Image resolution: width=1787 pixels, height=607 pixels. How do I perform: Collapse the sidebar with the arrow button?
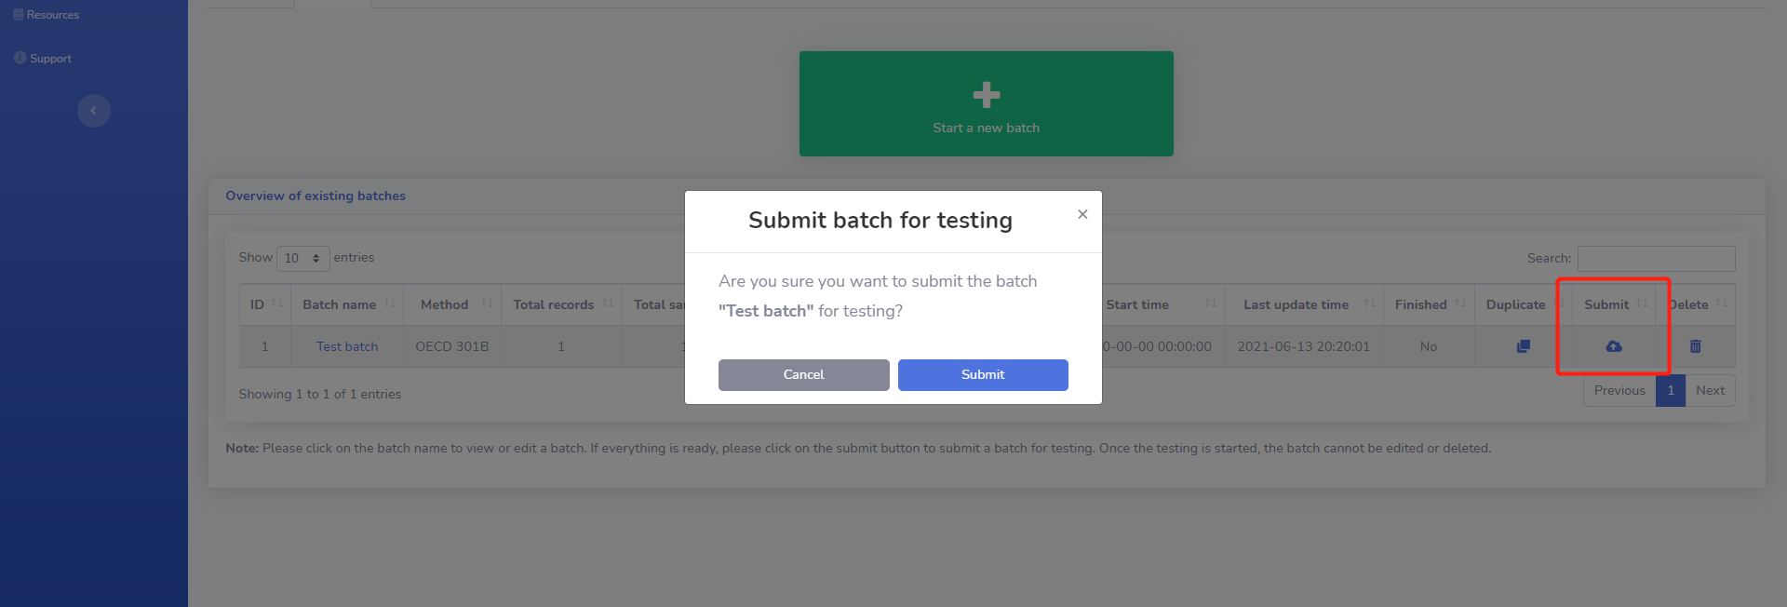tap(93, 111)
